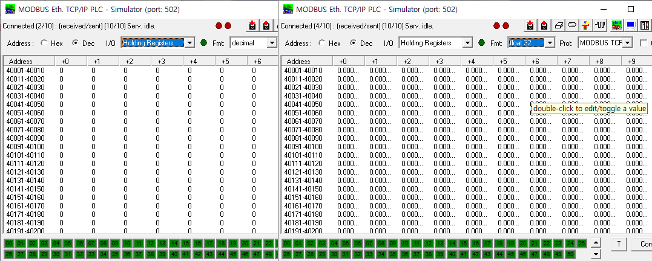Click the eraser icon to zero registers
652x261 pixels.
click(558, 26)
